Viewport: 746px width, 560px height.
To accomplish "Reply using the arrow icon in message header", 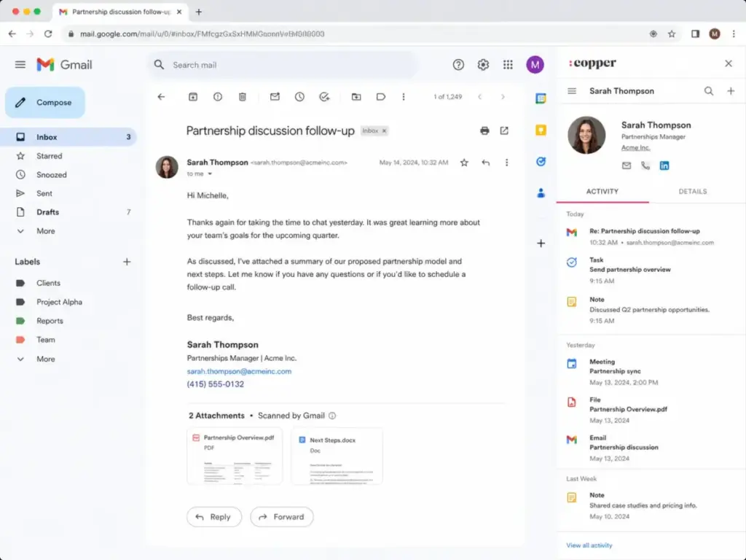I will click(486, 163).
